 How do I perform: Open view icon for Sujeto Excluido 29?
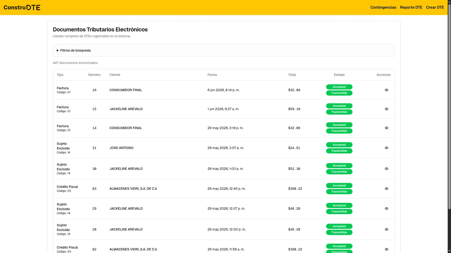[x=386, y=209]
